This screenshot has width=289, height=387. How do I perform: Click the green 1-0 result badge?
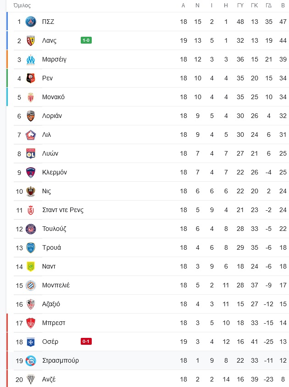(86, 40)
